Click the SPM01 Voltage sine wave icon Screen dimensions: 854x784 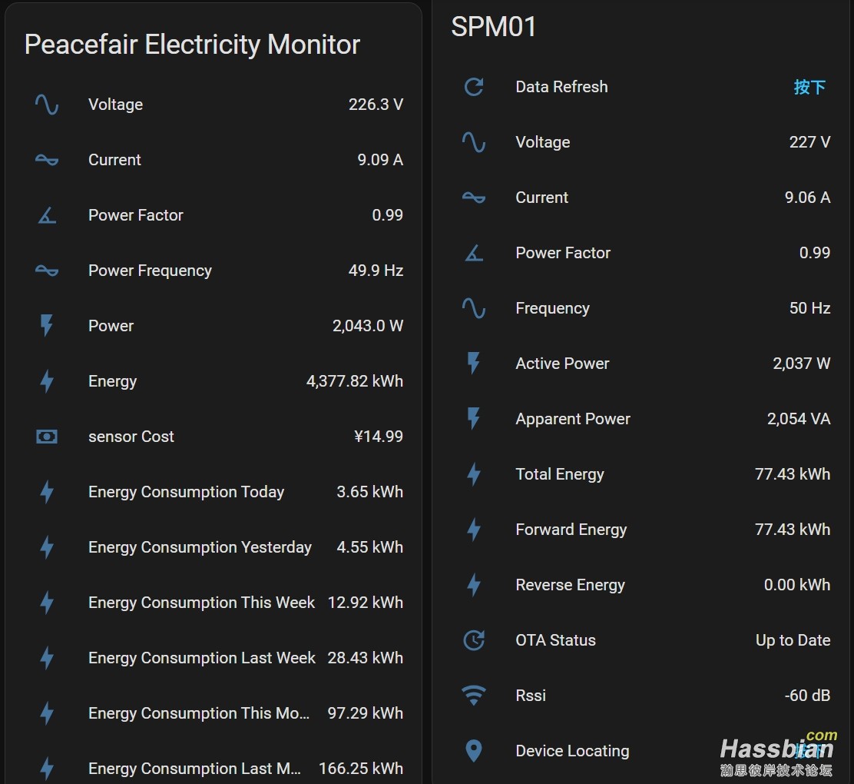[x=474, y=142]
